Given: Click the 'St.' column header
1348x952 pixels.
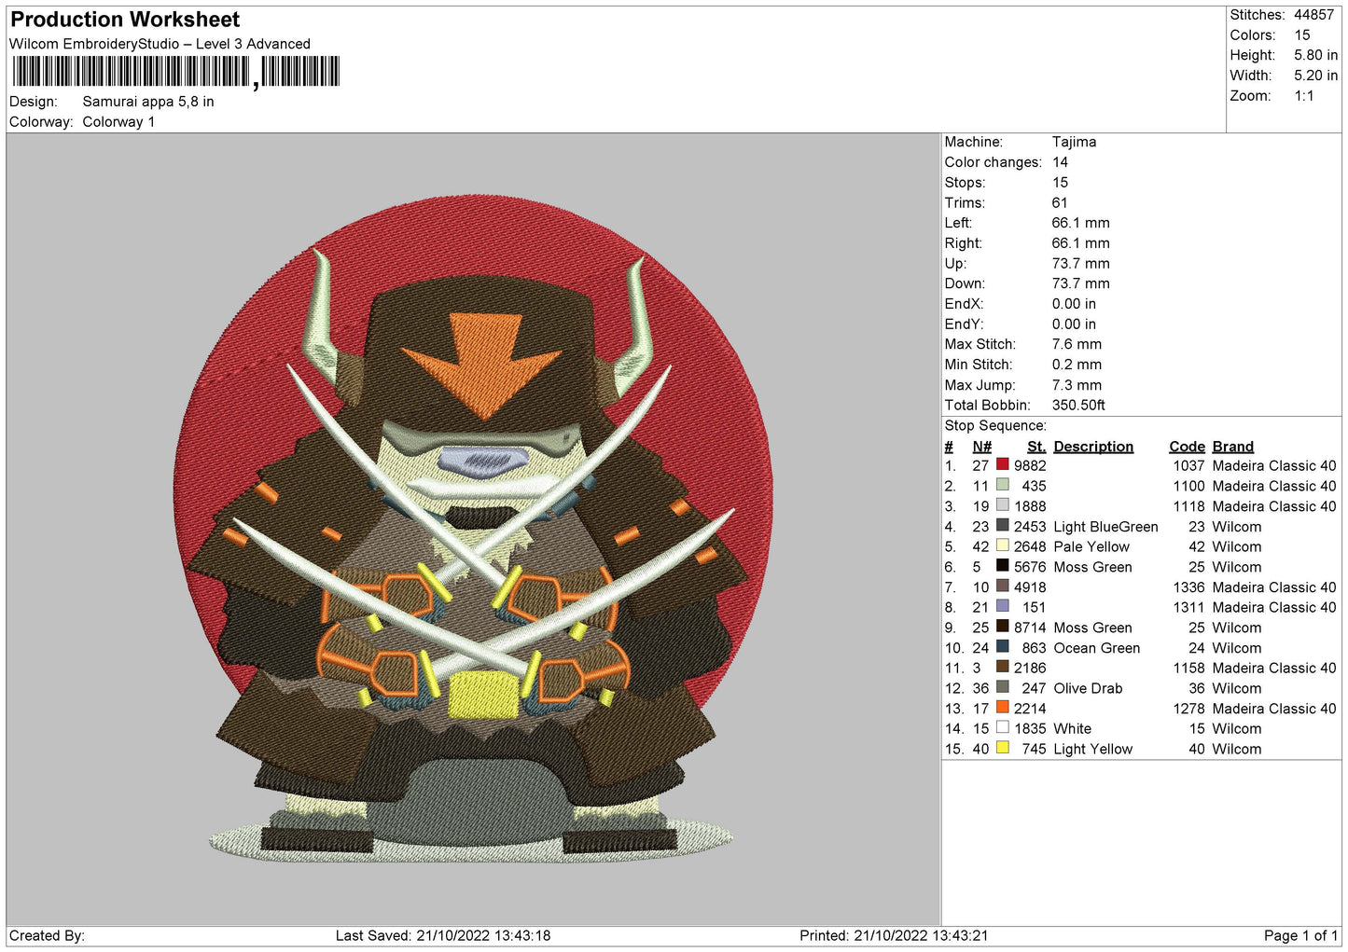Looking at the screenshot, I should click(x=1036, y=447).
